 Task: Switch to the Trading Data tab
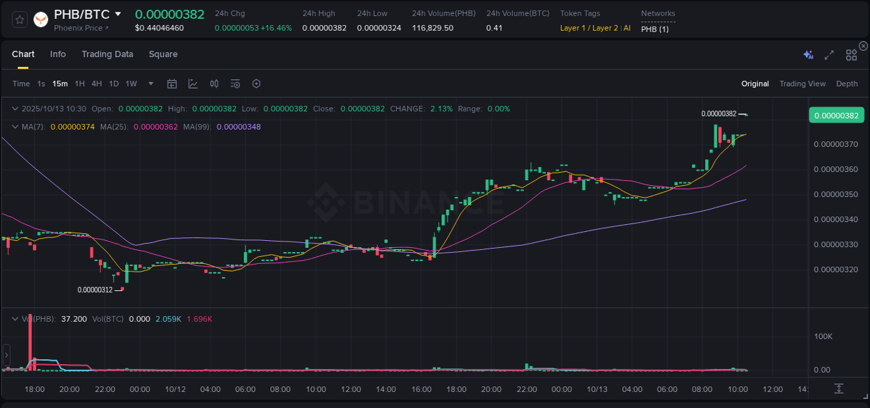(x=107, y=54)
